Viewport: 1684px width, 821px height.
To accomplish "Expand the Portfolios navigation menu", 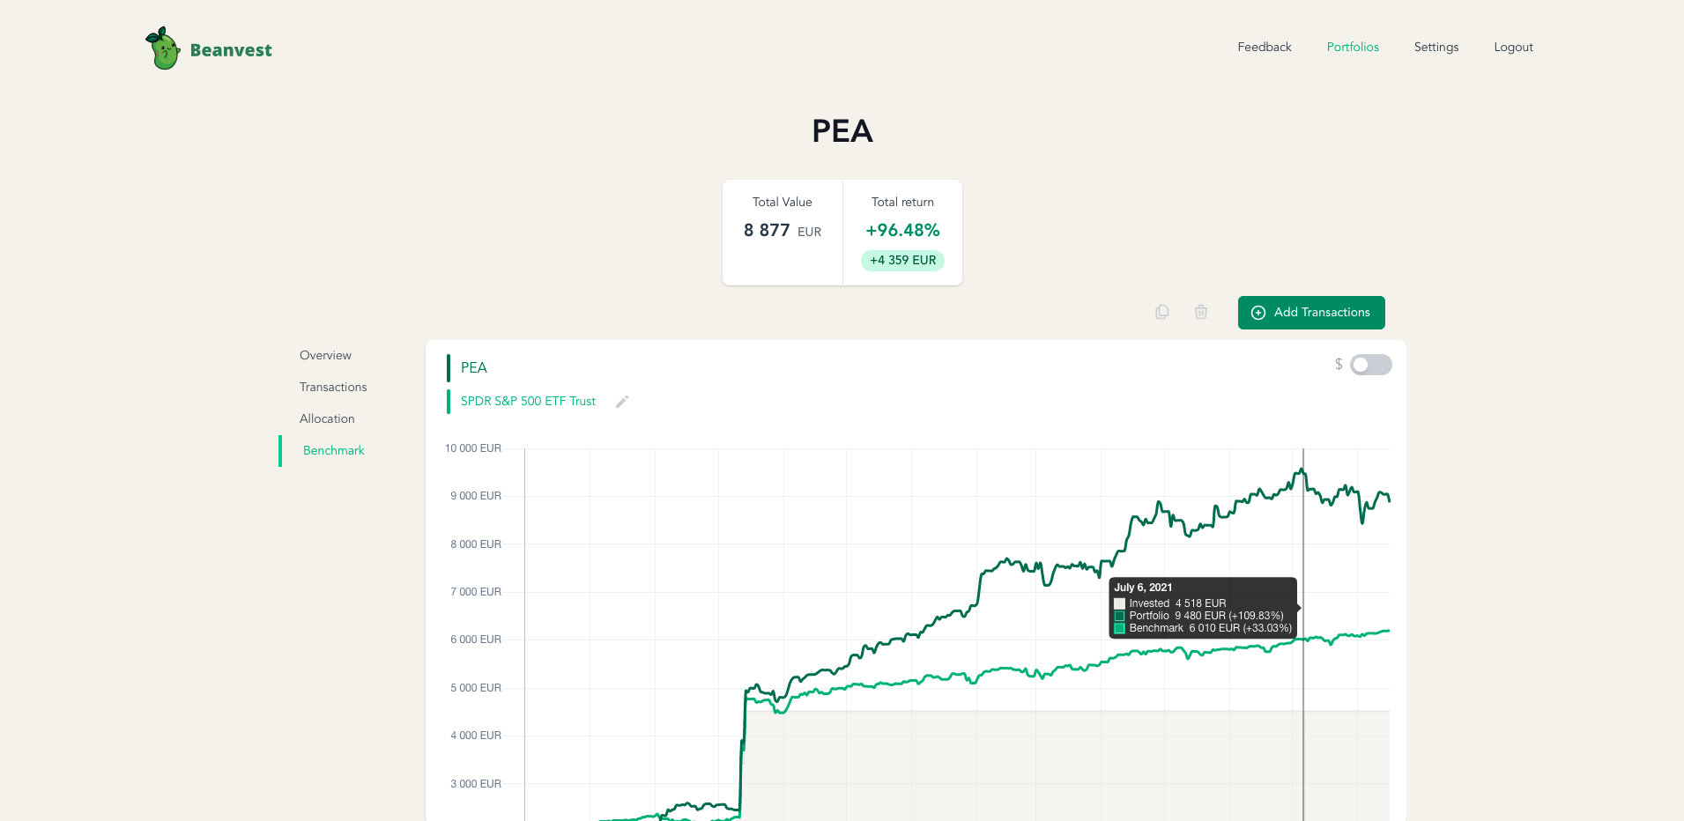I will click(1353, 47).
